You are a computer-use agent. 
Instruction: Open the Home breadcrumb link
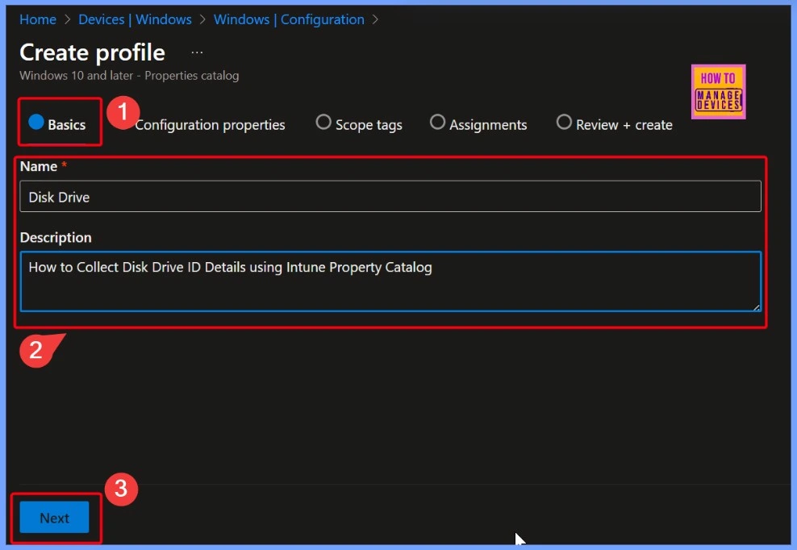point(38,19)
